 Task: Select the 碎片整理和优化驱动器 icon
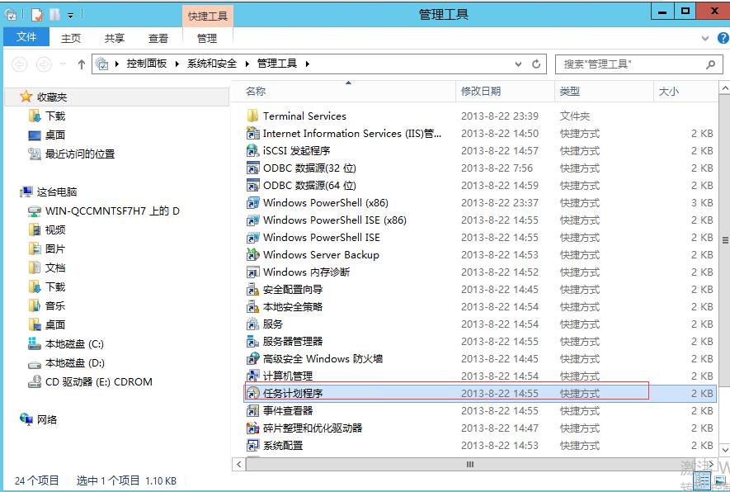click(x=252, y=428)
